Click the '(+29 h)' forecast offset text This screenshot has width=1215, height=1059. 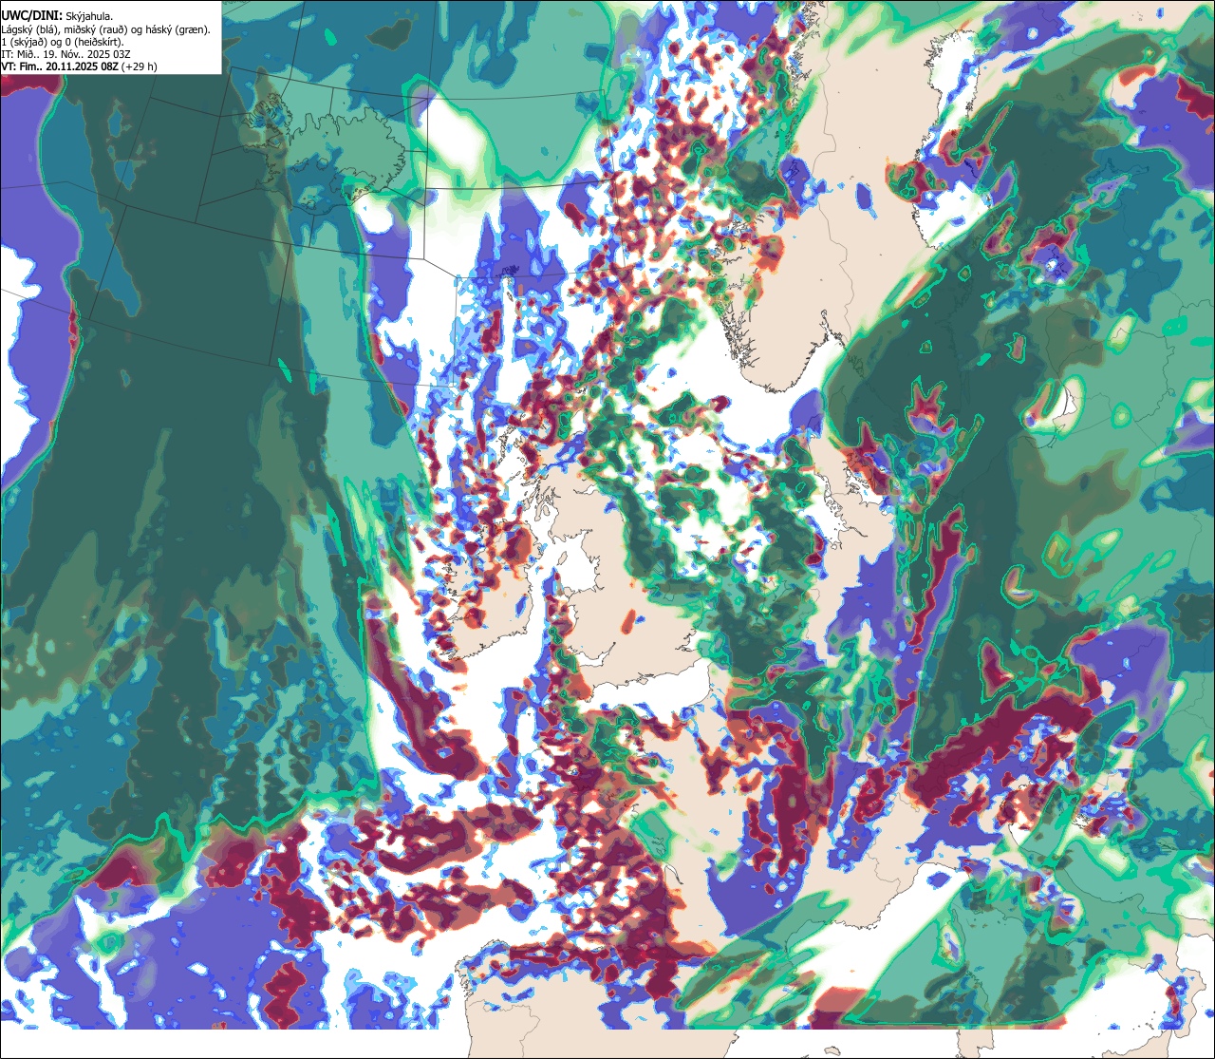tap(139, 67)
